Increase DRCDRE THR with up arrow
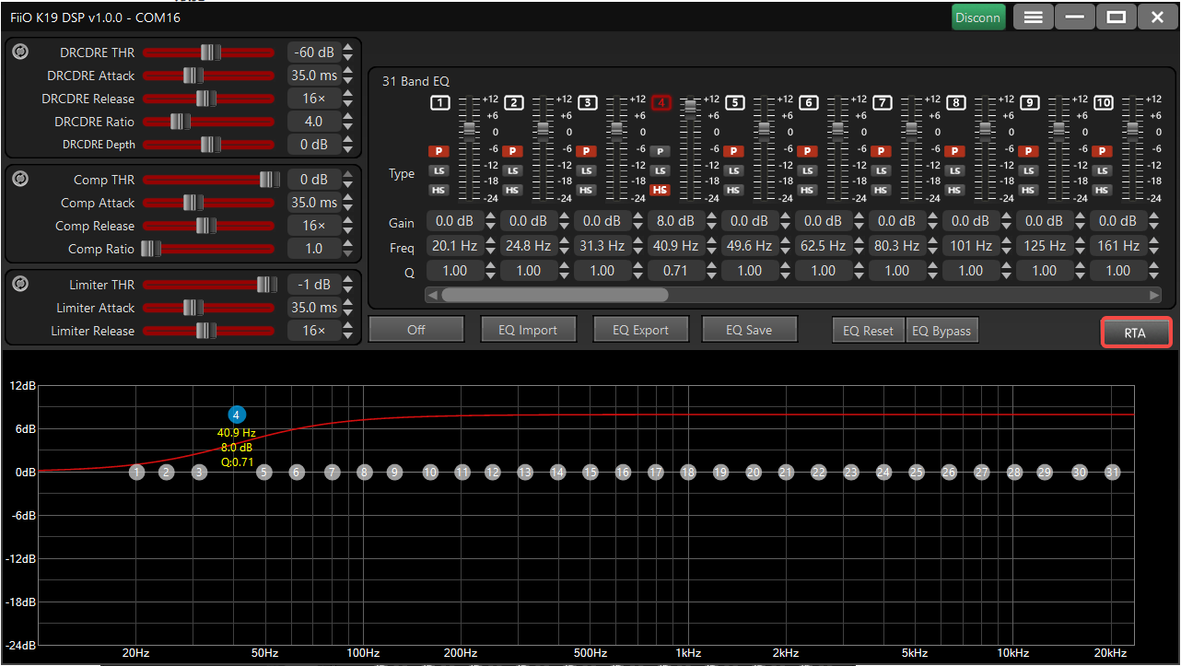Screen dimensions: 1181x666 tap(347, 47)
